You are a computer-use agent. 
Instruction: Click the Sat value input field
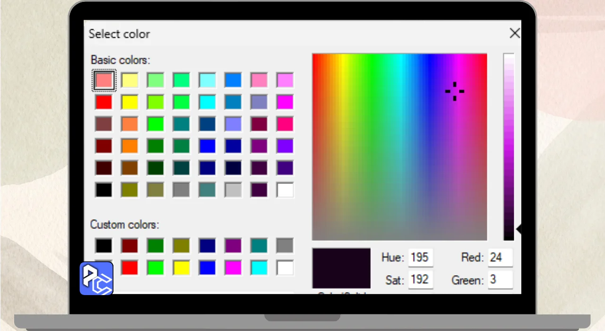[420, 279]
